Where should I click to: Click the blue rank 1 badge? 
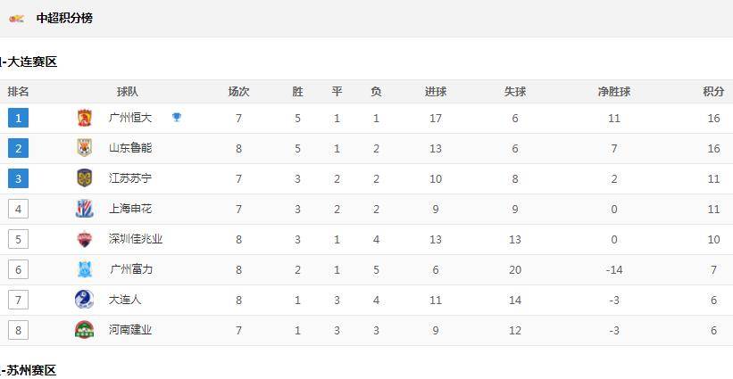click(x=18, y=118)
